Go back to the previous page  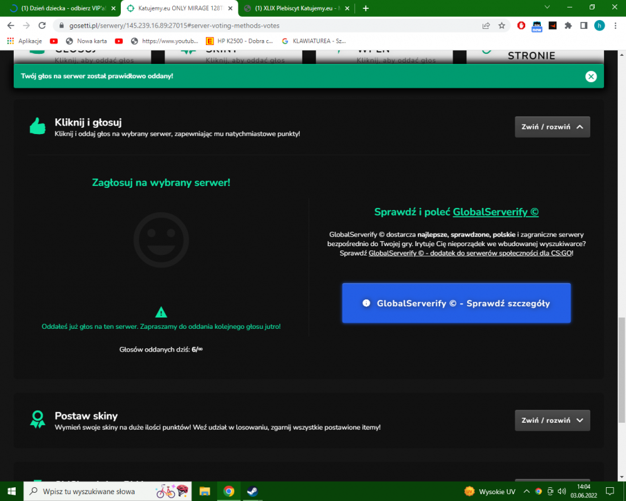point(11,26)
